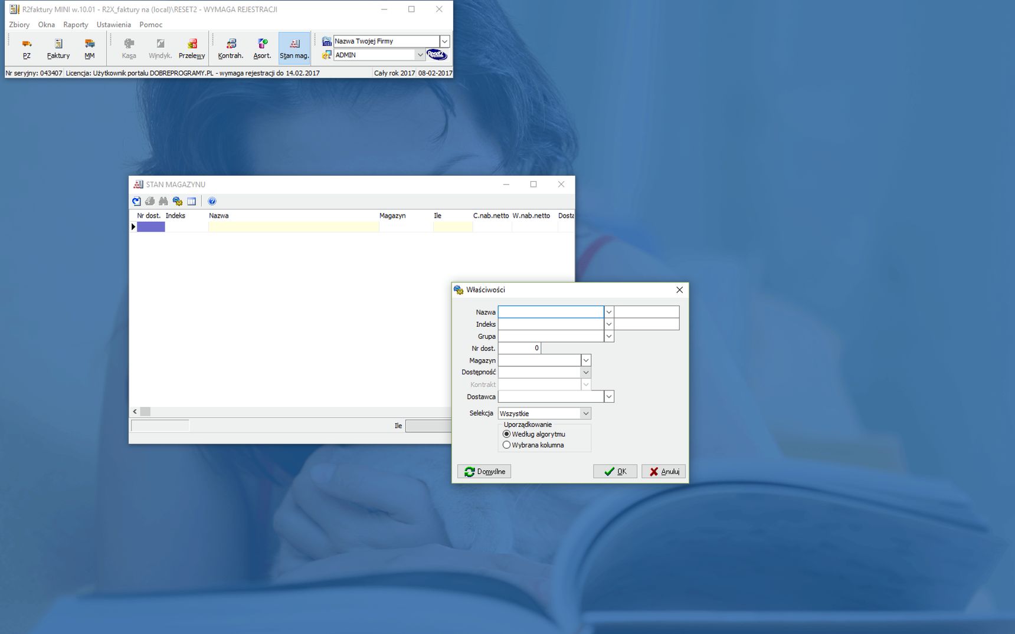Image resolution: width=1015 pixels, height=634 pixels.
Task: Expand the Grupa dropdown
Action: 609,336
